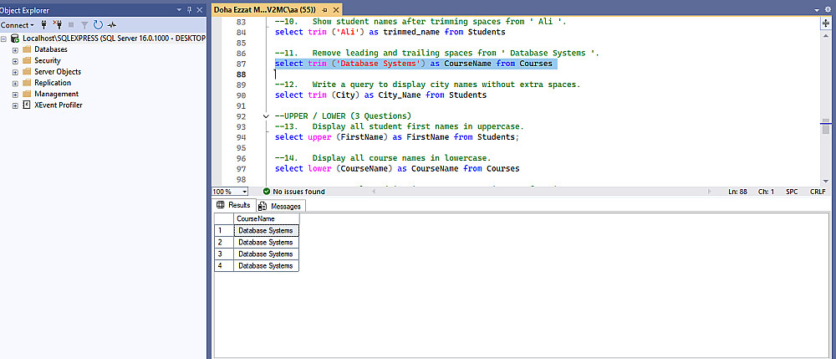Select the Results tab
Image resolution: width=836 pixels, height=359 pixels.
[234, 205]
